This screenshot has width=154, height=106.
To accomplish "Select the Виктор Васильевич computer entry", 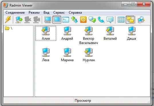I will coord(88,35).
